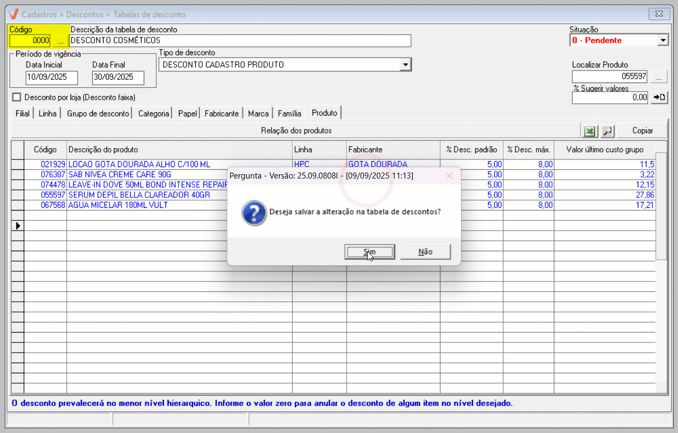Click the Descrição da tabela de desconto field
Image resolution: width=678 pixels, height=433 pixels.
coord(240,41)
